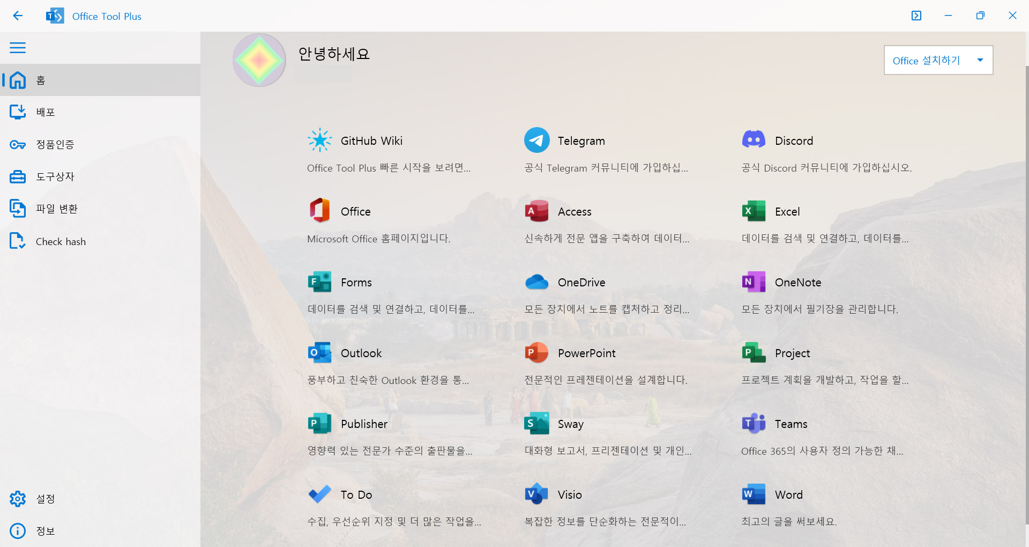This screenshot has height=547, width=1029.
Task: Click the vertical scrollbar on the right
Action: 1026,294
